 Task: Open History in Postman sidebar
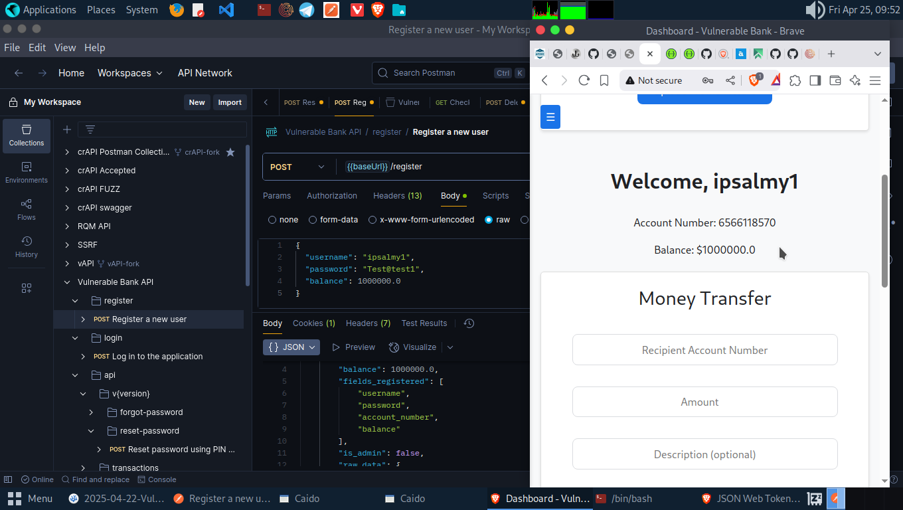point(27,247)
